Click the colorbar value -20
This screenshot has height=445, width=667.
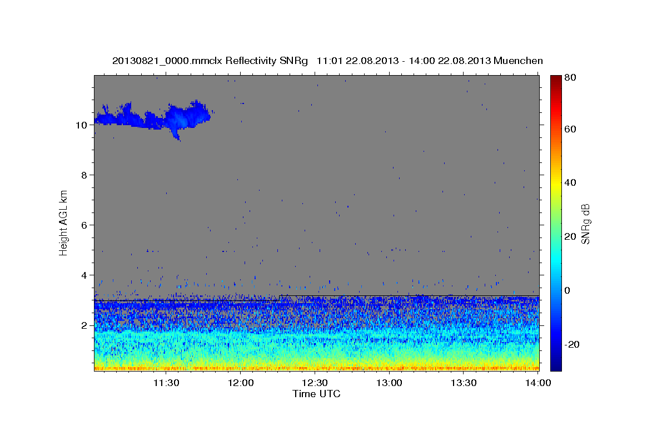(x=573, y=344)
